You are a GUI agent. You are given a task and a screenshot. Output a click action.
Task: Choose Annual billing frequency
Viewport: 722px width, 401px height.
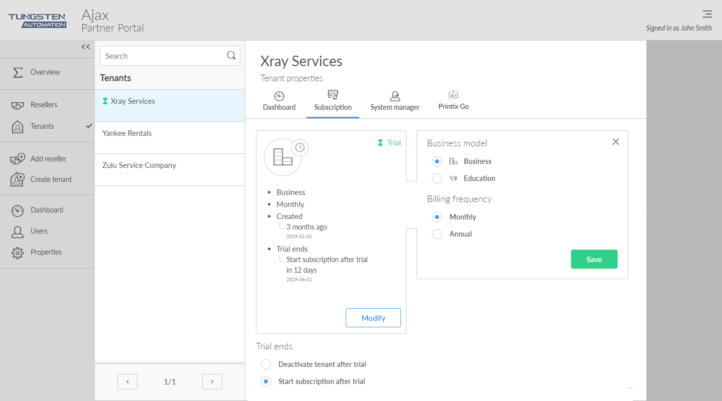pos(437,234)
